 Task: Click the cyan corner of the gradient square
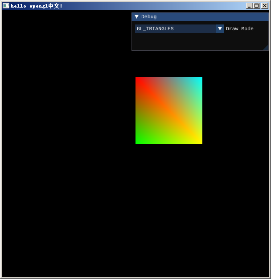200,80
